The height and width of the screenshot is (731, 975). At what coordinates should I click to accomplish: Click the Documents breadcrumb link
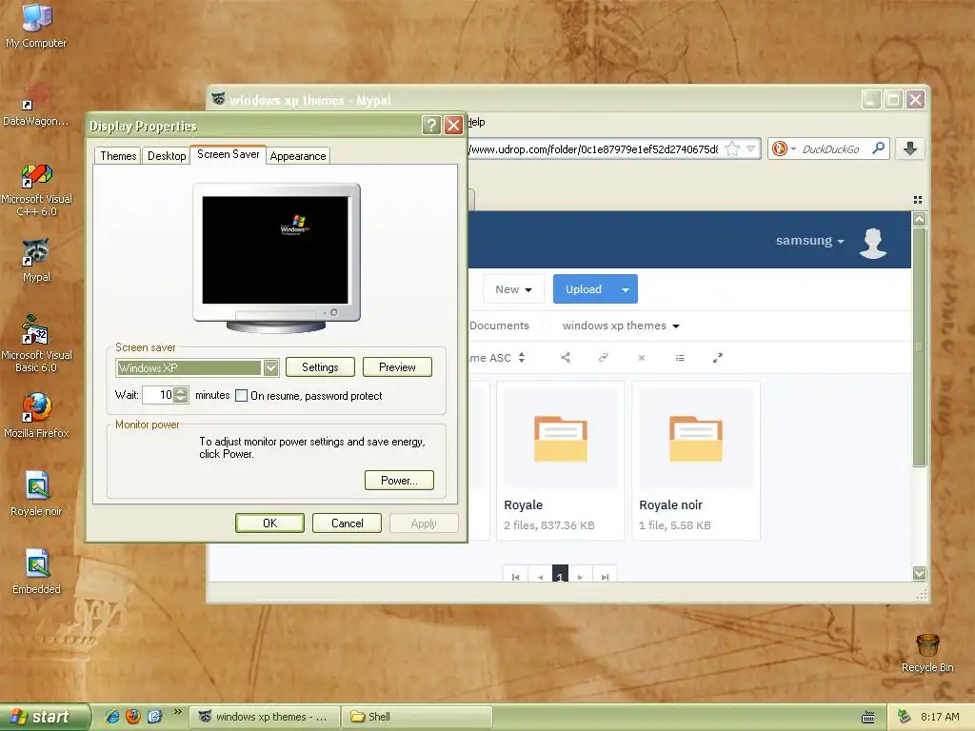[x=499, y=326]
